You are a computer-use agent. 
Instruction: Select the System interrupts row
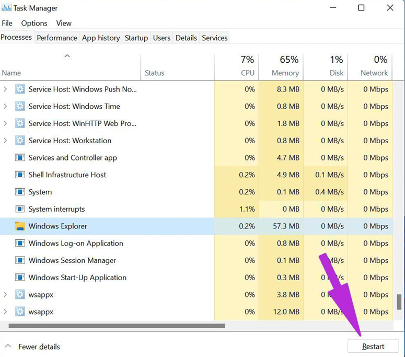click(x=196, y=209)
